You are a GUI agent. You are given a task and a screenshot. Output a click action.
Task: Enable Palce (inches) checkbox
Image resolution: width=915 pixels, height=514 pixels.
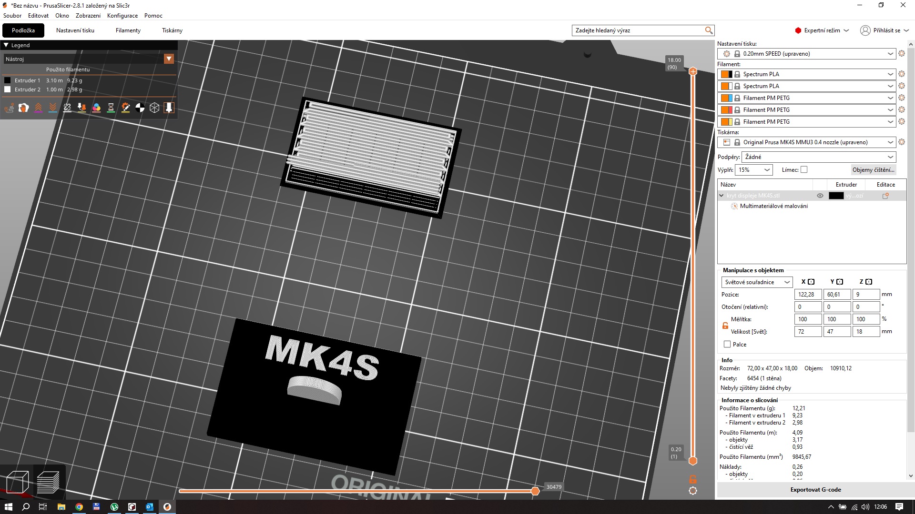(x=727, y=344)
